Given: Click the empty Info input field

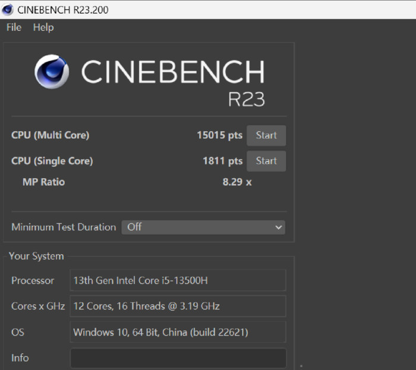Looking at the screenshot, I should point(178,358).
